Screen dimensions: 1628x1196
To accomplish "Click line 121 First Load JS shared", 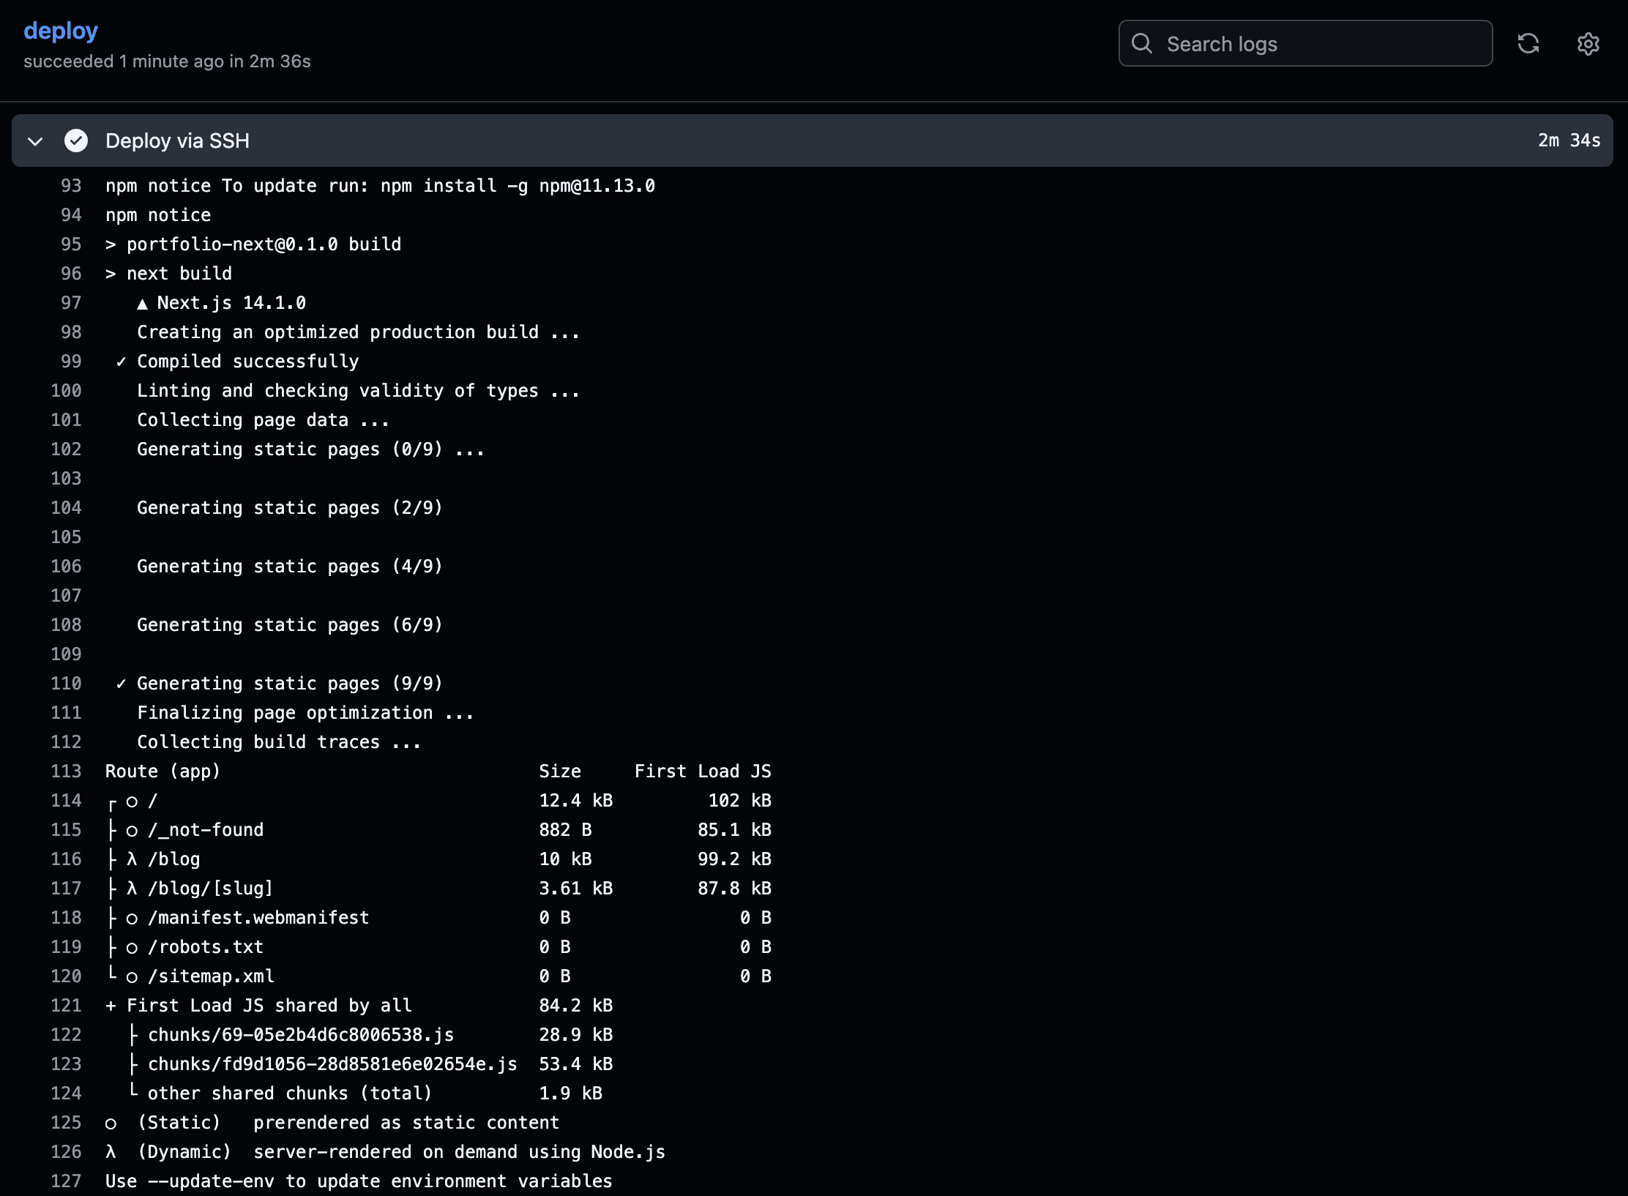I will coord(259,1005).
